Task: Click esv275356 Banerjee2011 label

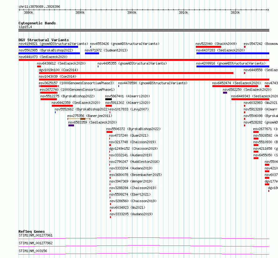Action: point(90,116)
